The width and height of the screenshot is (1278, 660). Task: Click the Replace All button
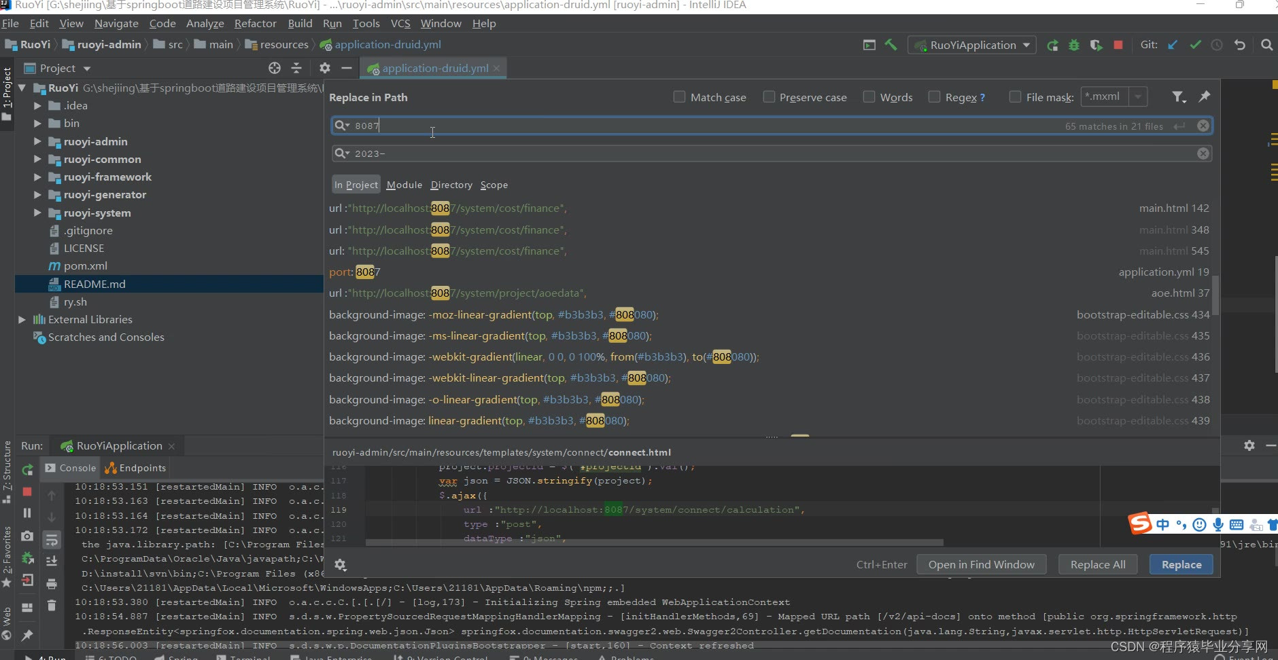coord(1098,564)
